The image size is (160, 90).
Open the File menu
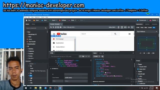tap(26, 17)
